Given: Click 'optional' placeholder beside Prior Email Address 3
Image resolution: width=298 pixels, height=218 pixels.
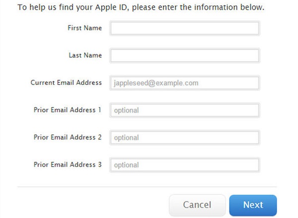Looking at the screenshot, I should [x=126, y=165].
